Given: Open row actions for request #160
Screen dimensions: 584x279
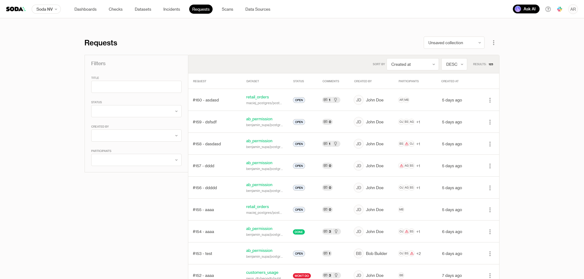Looking at the screenshot, I should click(x=490, y=100).
